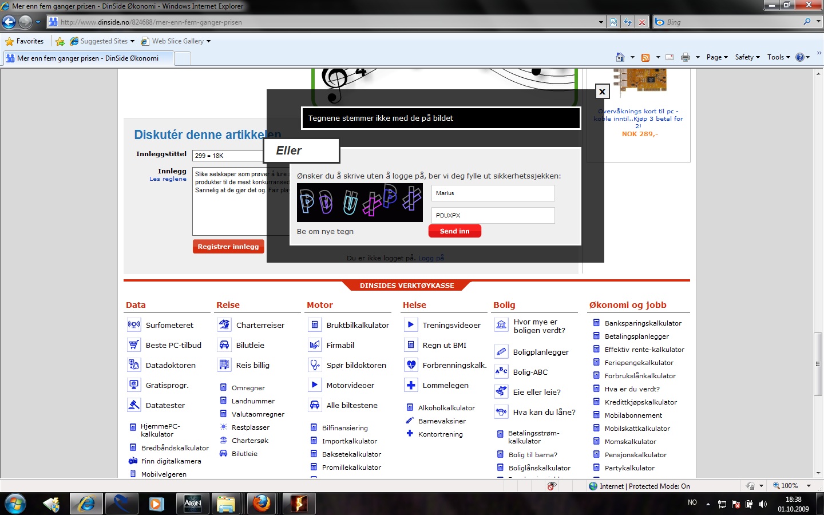This screenshot has height=515, width=824.
Task: Open Firefox from the taskbar
Action: click(262, 504)
